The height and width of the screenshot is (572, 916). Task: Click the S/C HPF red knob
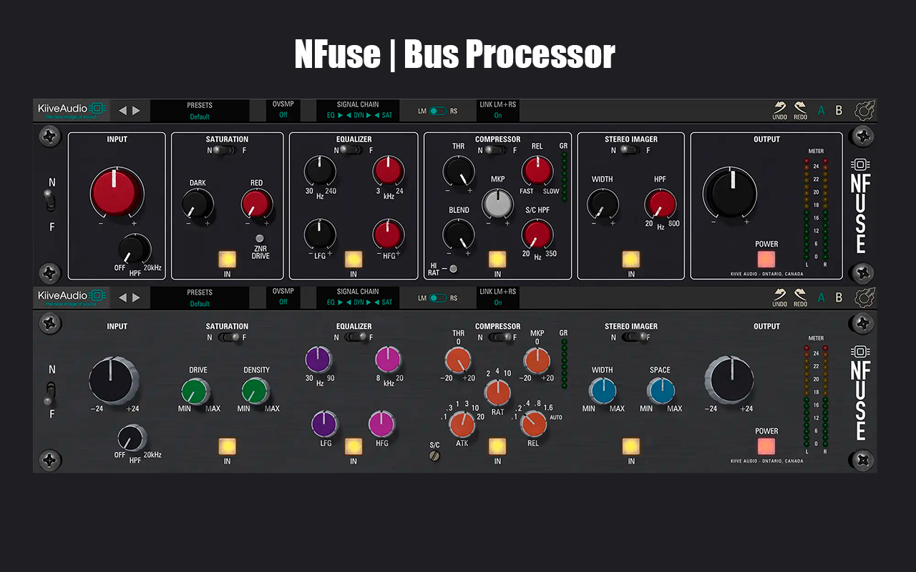537,234
